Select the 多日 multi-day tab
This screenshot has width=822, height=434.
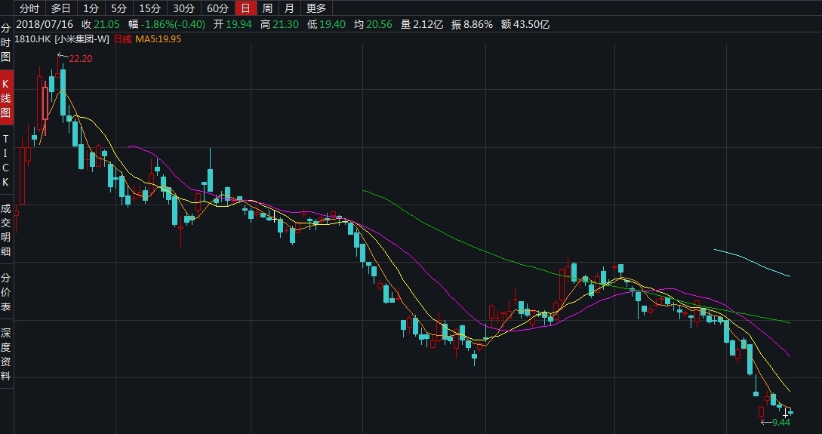[x=61, y=8]
